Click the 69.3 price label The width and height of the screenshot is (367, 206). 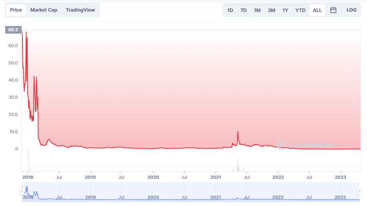pyautogui.click(x=13, y=30)
